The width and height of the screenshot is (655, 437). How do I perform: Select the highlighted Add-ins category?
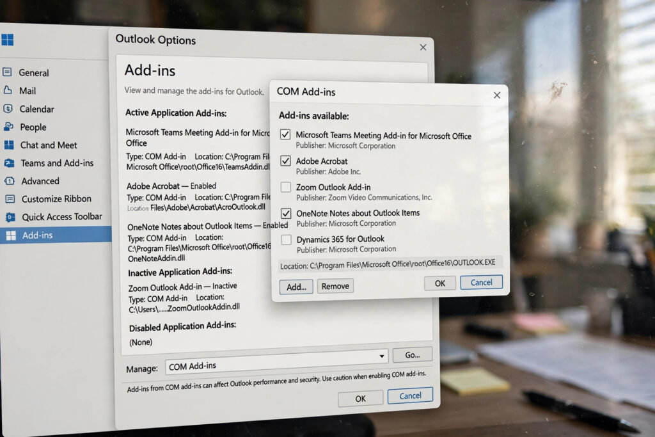(x=56, y=235)
